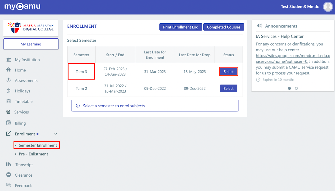The image size is (335, 191).
Task: Click the Last Date for Enrollment header
Action: pyautogui.click(x=155, y=55)
